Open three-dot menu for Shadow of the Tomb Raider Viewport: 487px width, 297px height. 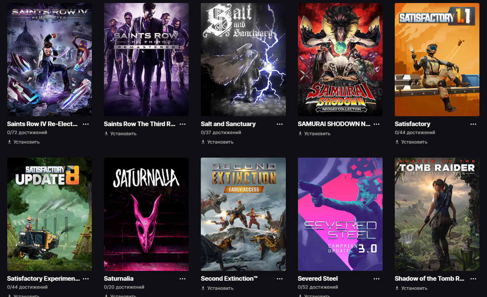[473, 279]
